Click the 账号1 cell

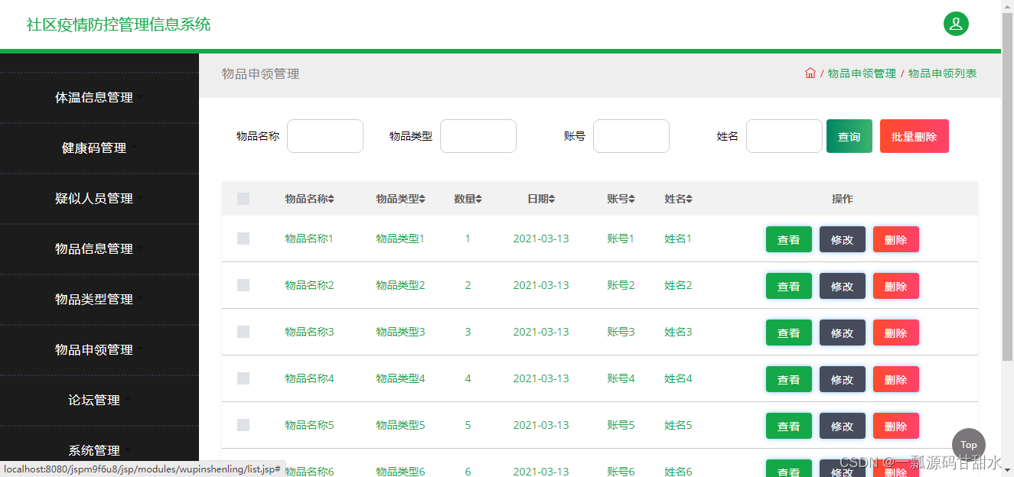pyautogui.click(x=621, y=238)
